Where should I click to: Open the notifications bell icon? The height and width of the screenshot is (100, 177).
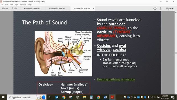(160, 8)
